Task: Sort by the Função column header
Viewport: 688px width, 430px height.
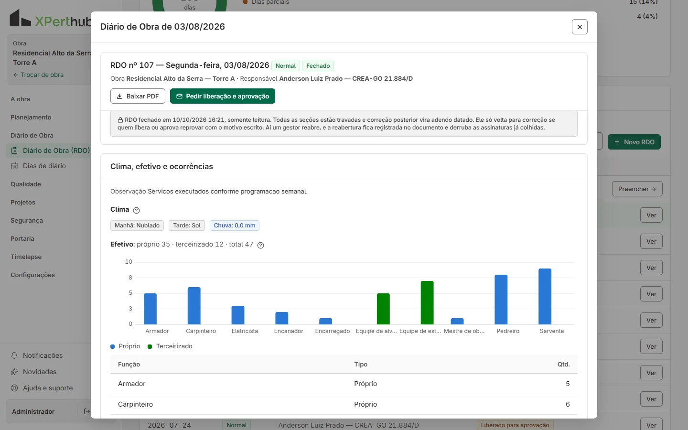Action: [129, 364]
